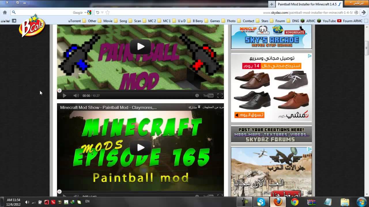Click watch later clock on first video

point(197,95)
